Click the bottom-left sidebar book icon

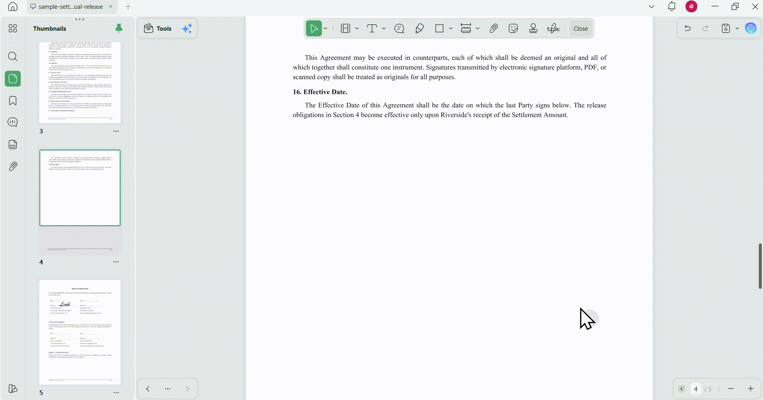tap(13, 388)
